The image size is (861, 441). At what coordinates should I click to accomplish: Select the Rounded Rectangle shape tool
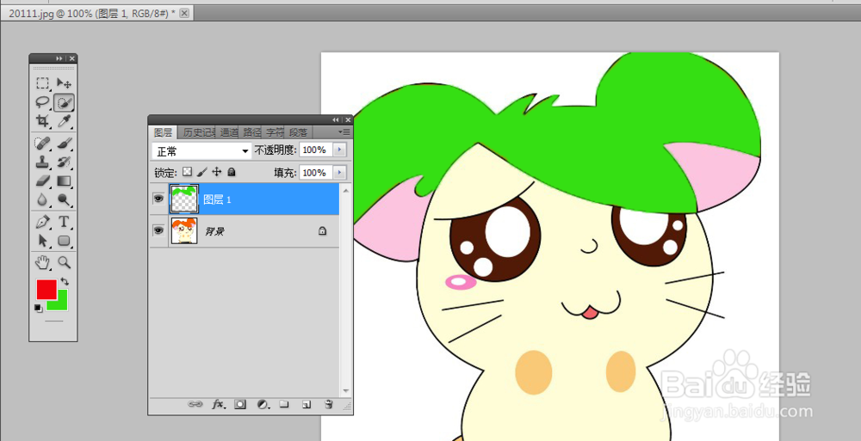pos(65,241)
